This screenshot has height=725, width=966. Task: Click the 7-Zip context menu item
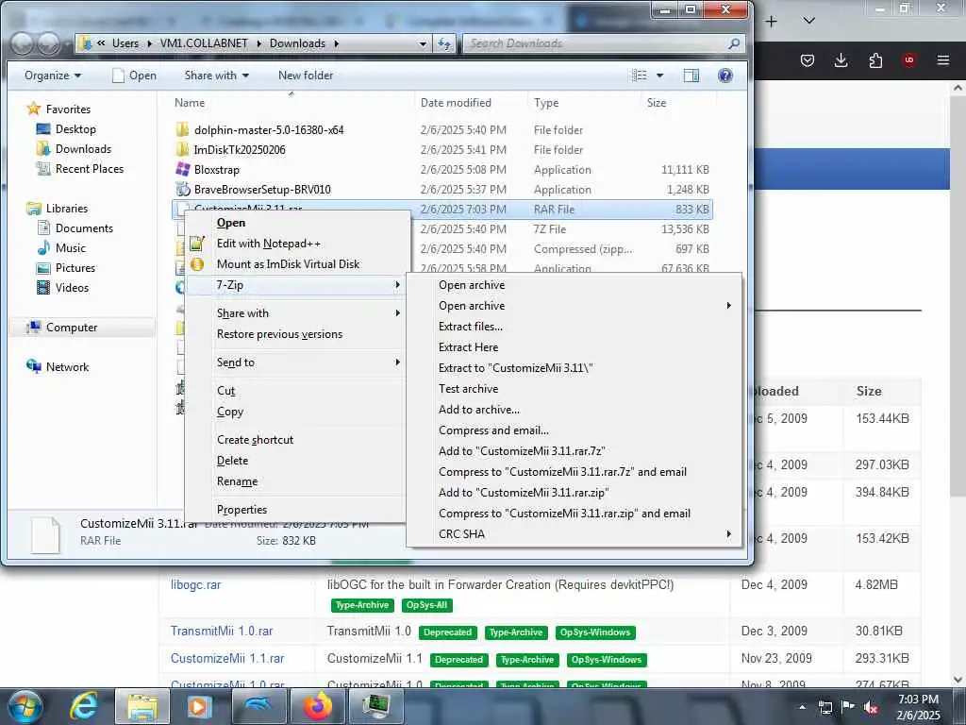(x=294, y=285)
